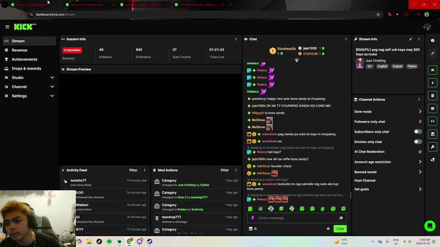This screenshot has width=440, height=247.
Task: Open the emoji picker in message box
Action: coord(341,218)
